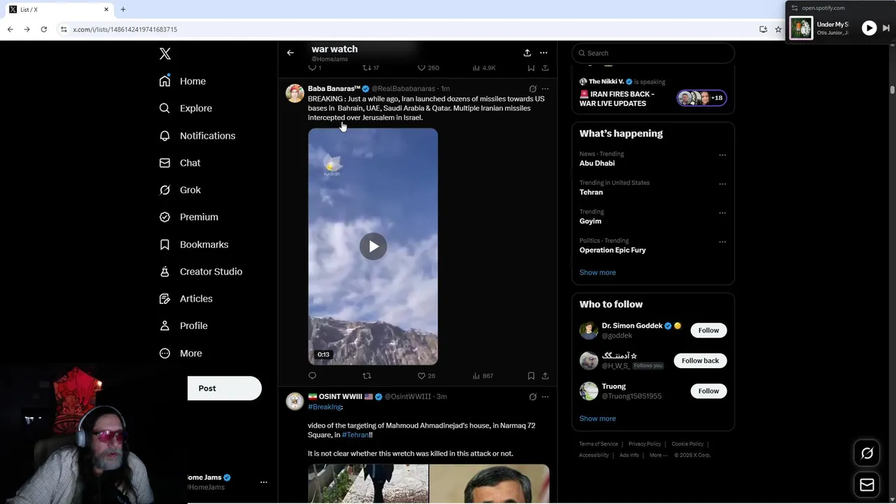Follow back the @H_W_S_ account
Screen dimensions: 896x504
point(700,360)
